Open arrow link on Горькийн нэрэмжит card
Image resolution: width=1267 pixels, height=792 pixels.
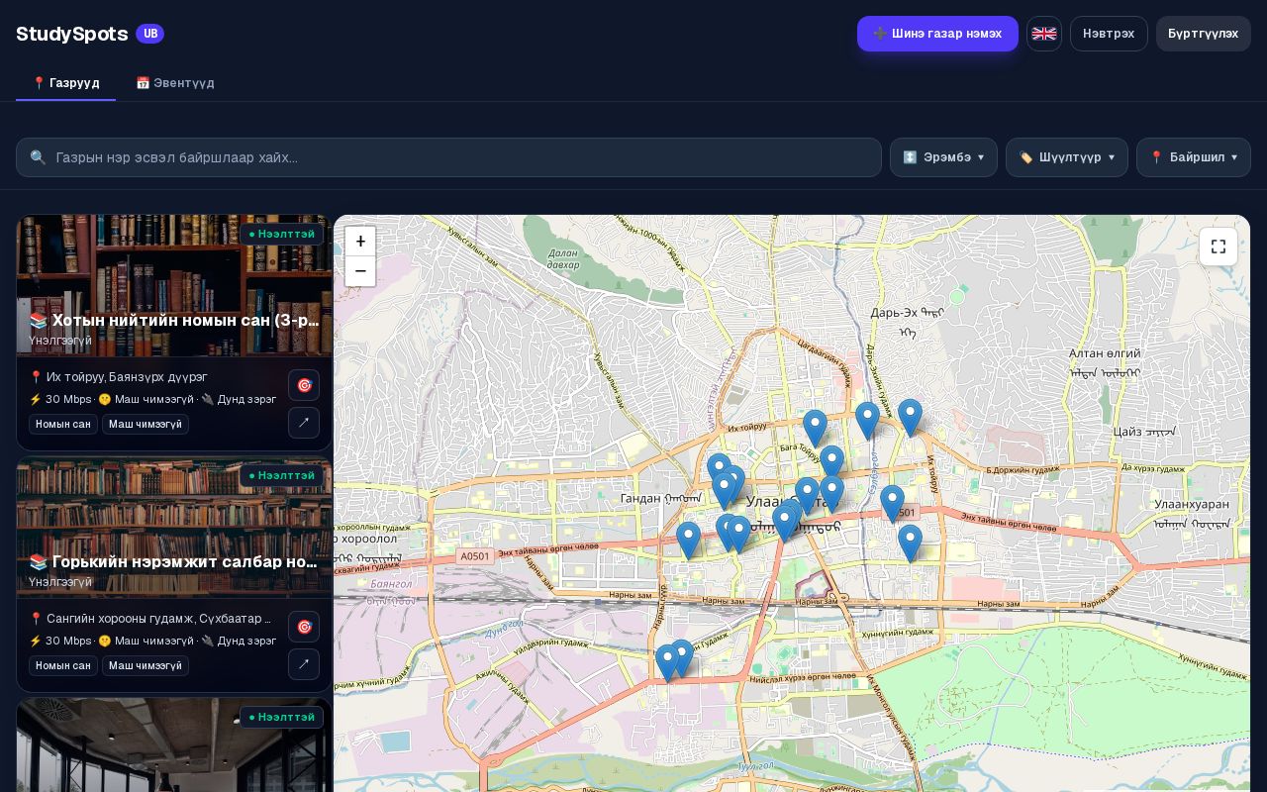[304, 664]
